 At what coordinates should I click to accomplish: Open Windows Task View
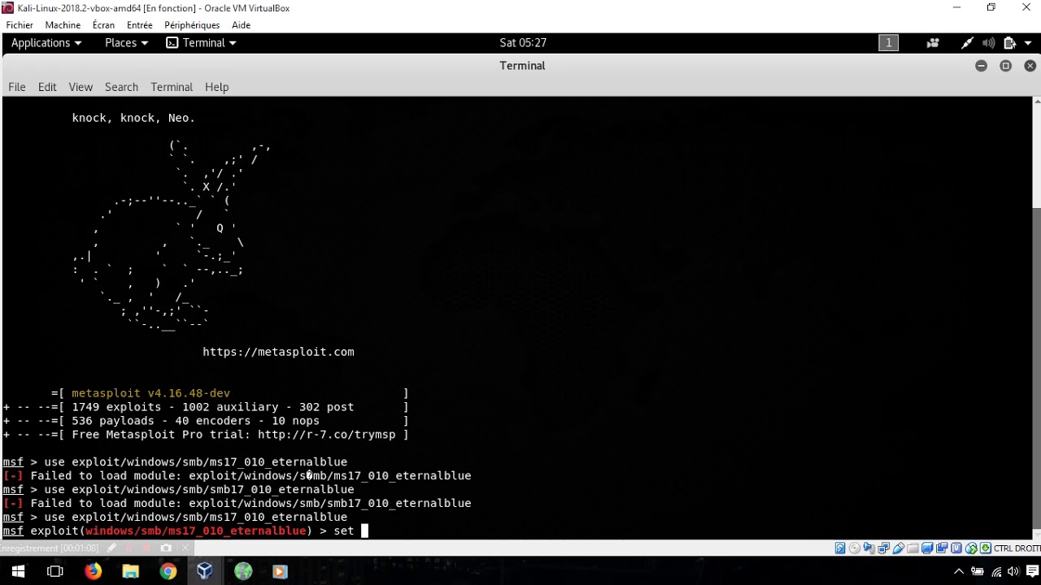55,571
